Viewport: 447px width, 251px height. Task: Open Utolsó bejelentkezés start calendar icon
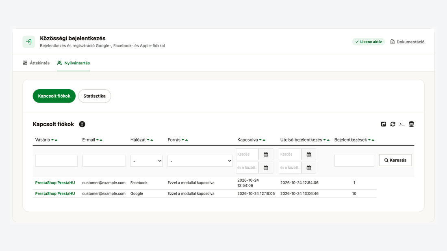(x=309, y=154)
